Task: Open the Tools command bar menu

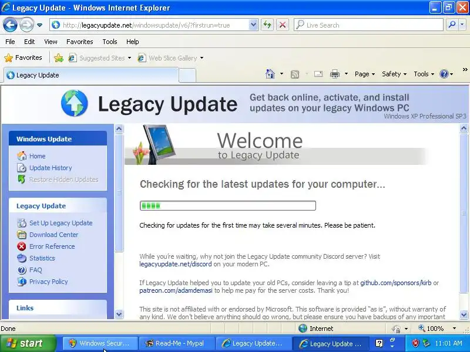Action: click(x=424, y=74)
